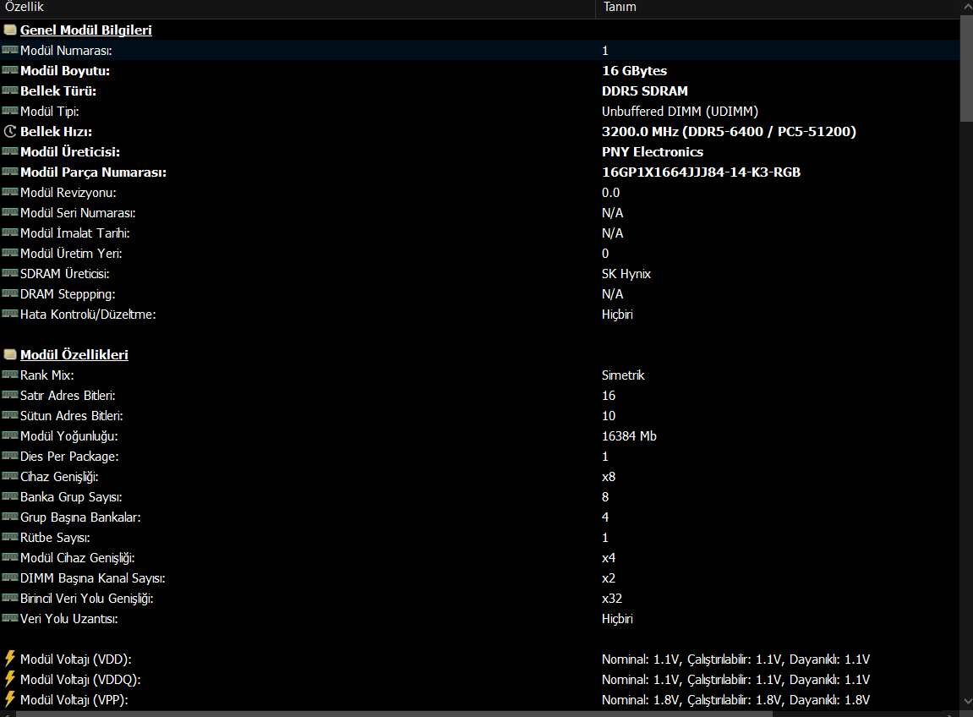973x717 pixels.
Task: Select the Modül Boyutu label
Action: 65,71
